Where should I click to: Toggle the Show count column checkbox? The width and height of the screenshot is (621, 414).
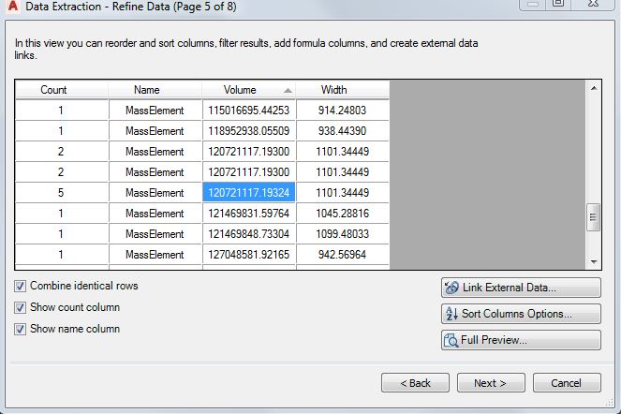[x=21, y=307]
